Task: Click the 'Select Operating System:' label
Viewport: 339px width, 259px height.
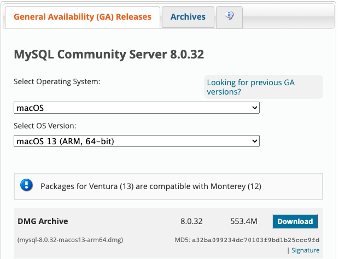Action: point(57,81)
